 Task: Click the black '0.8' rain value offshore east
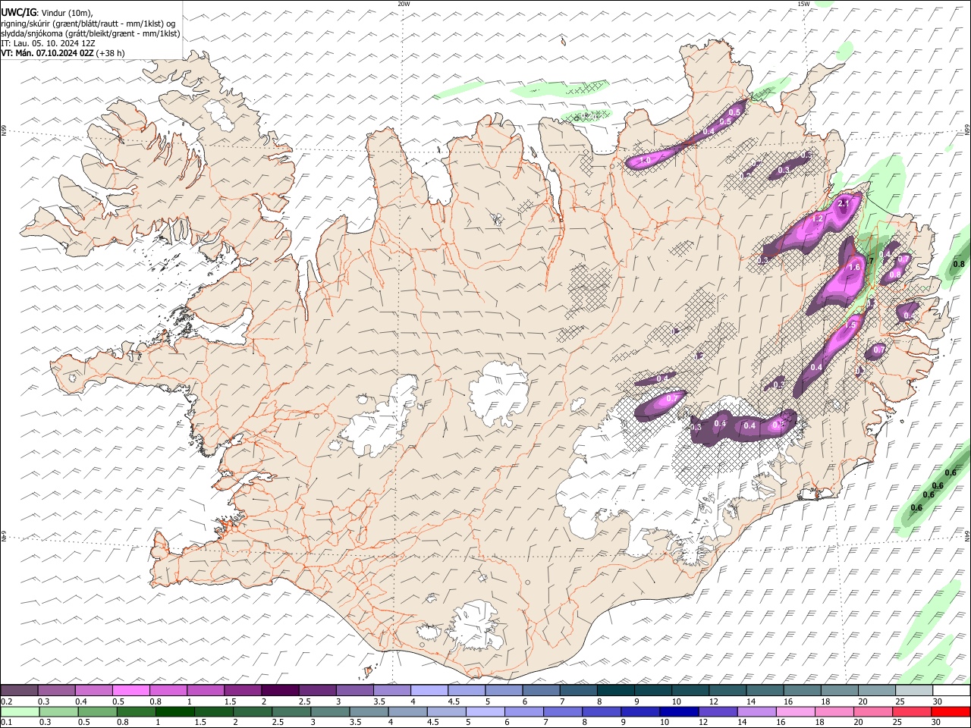(x=958, y=265)
